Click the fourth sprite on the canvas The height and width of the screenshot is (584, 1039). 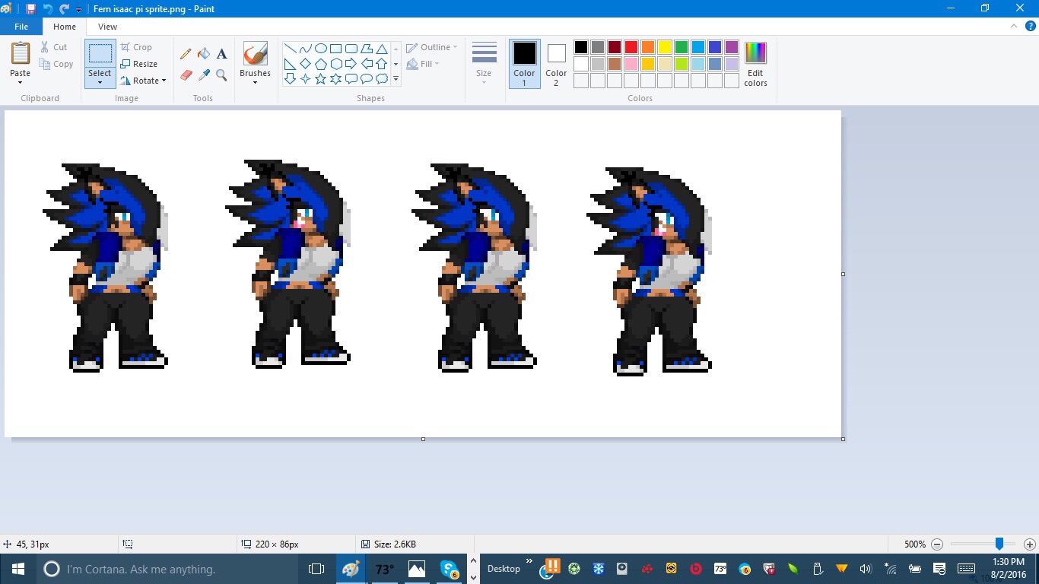[x=650, y=271]
